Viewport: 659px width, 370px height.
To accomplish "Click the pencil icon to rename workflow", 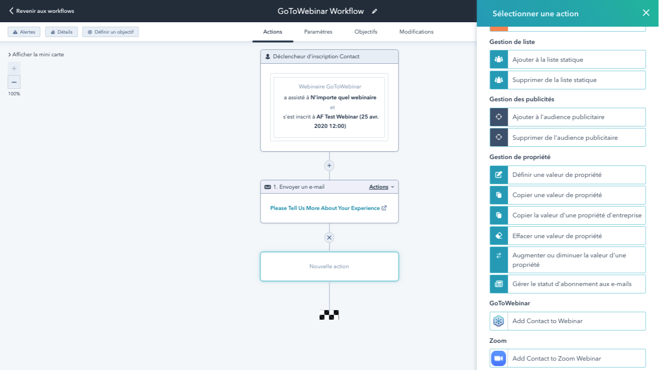I will pos(374,11).
